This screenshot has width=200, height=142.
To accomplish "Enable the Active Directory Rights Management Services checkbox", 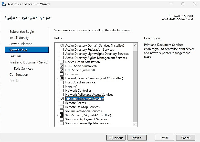I will click(62, 58).
